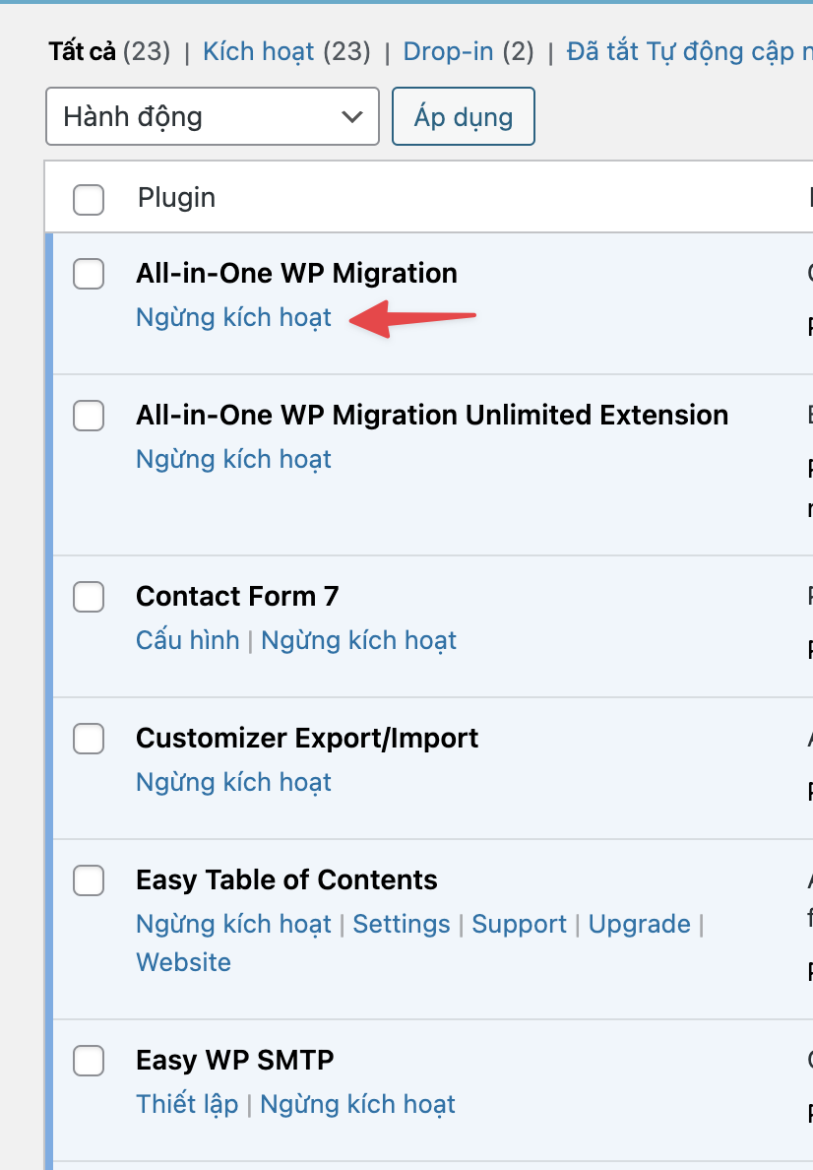This screenshot has width=813, height=1170.
Task: Click the All-in-One WP Migration Unlimited Extension name
Action: point(432,416)
